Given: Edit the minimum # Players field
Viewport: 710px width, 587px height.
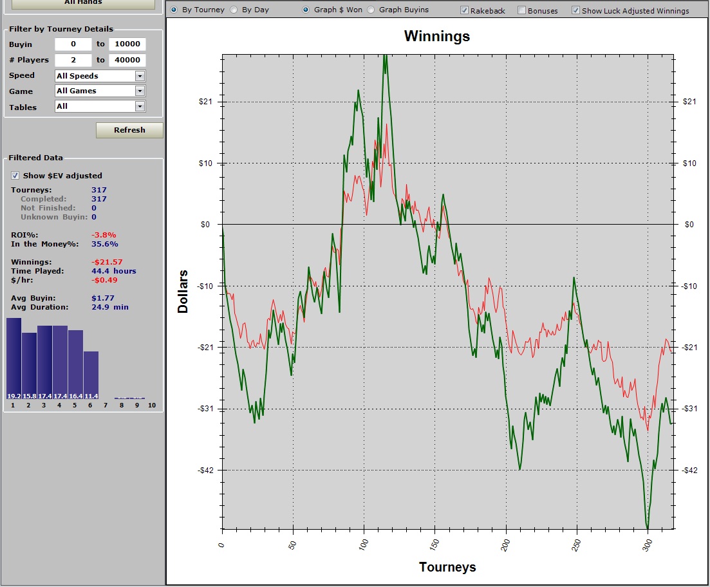Looking at the screenshot, I should click(73, 60).
